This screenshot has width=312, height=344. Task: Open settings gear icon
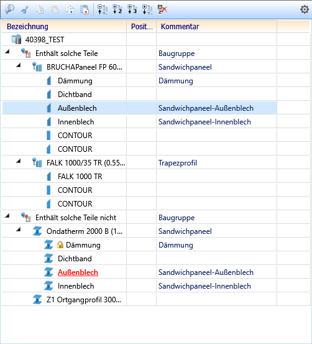tap(305, 10)
